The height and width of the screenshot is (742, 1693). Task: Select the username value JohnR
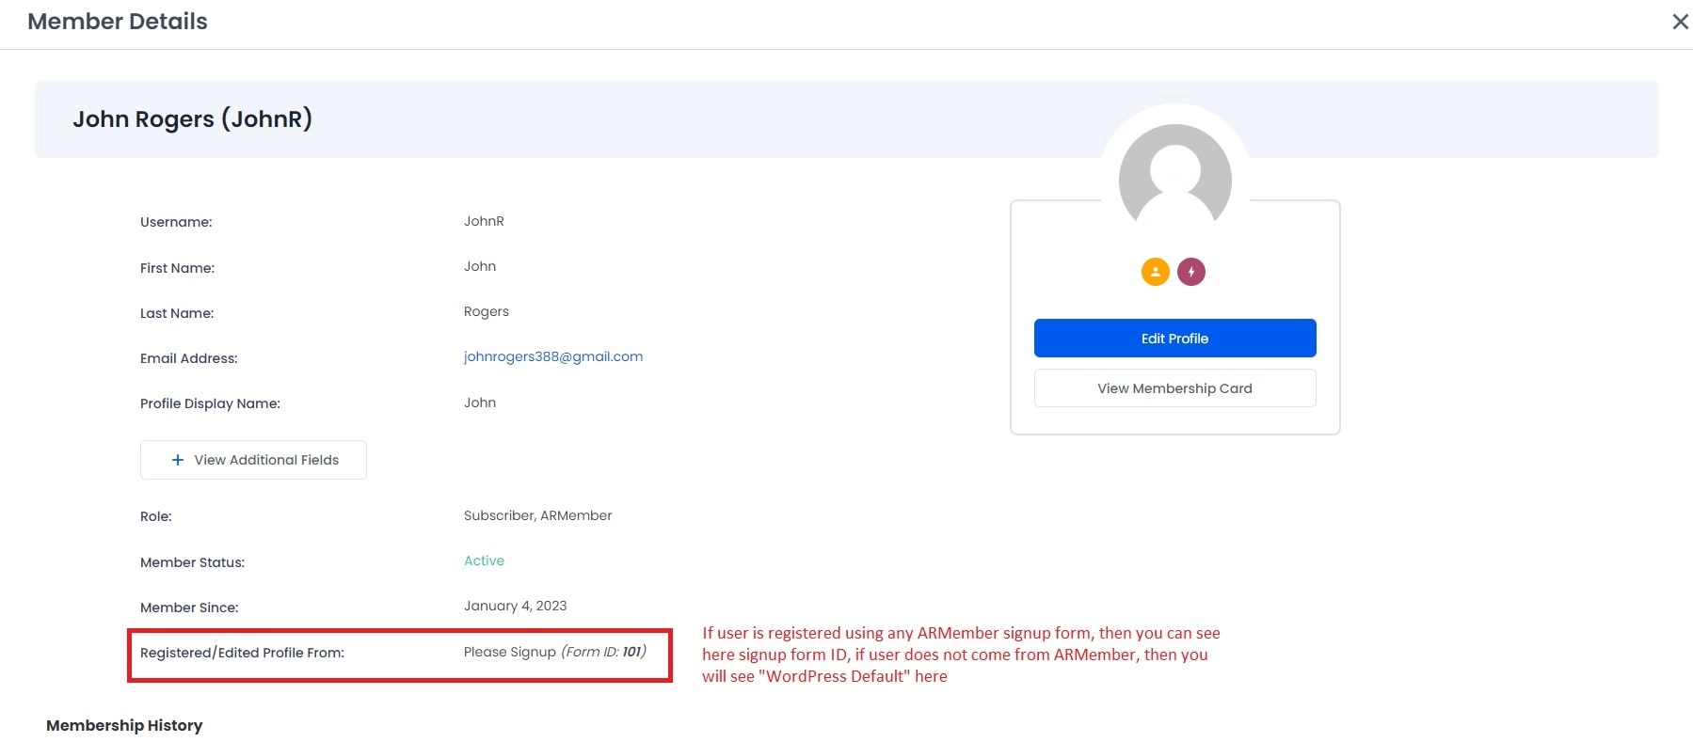[x=484, y=221]
